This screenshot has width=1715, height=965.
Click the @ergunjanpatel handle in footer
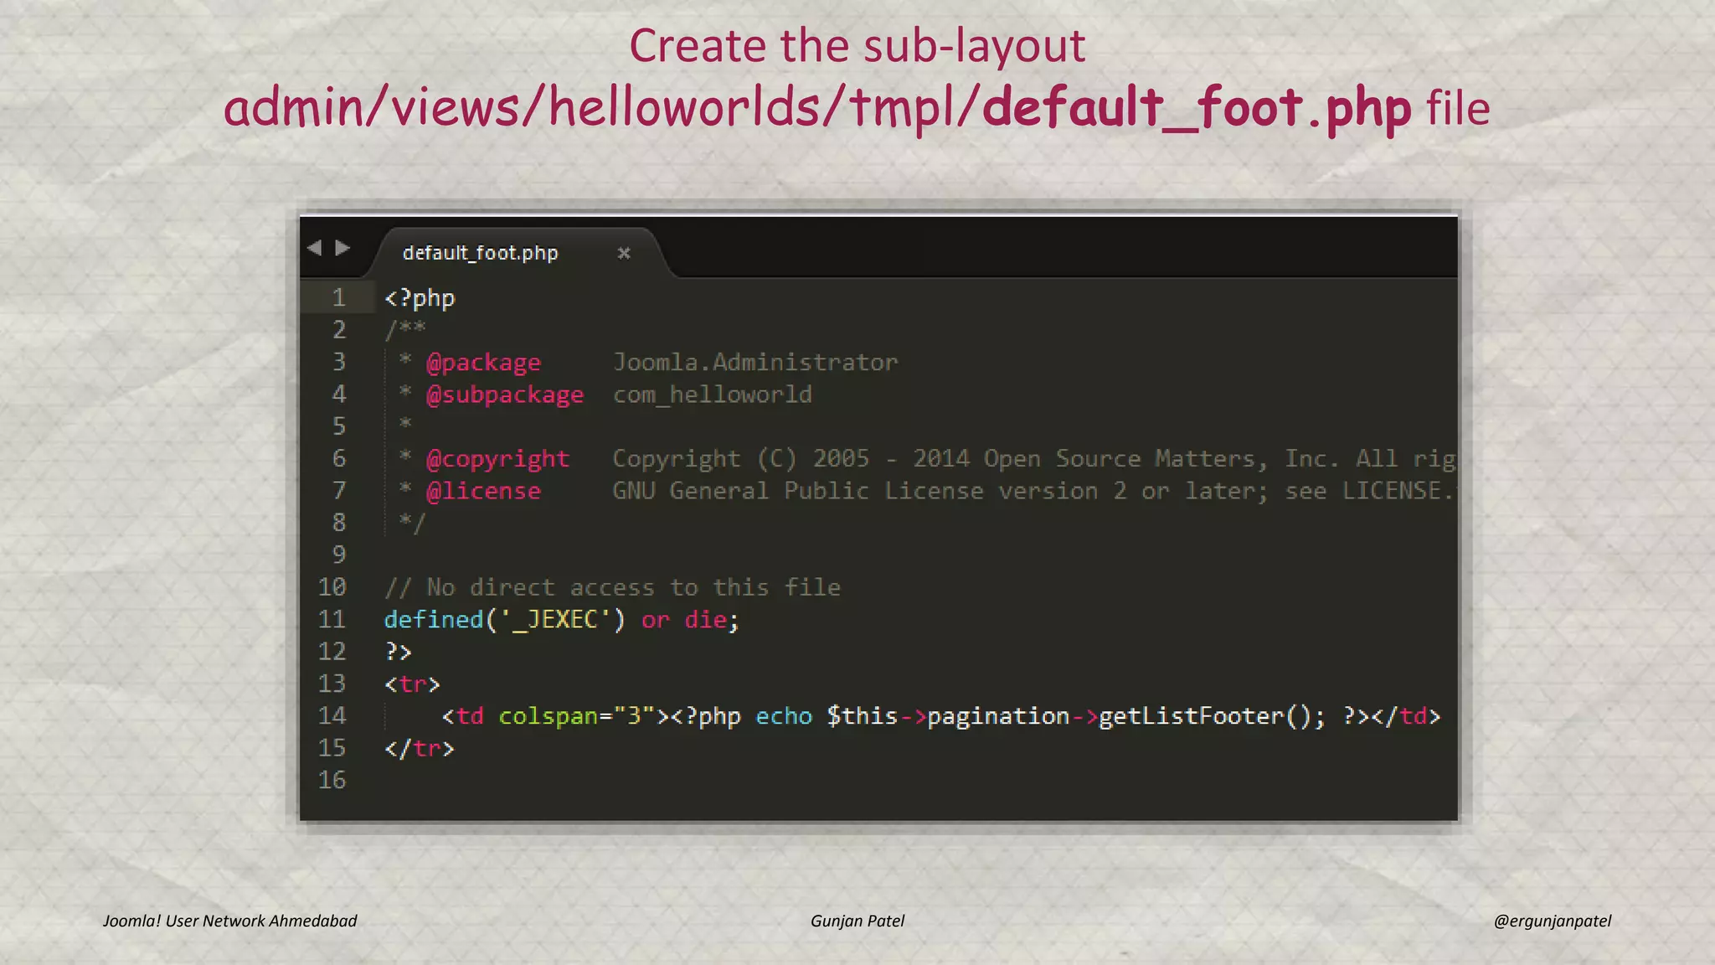point(1552,921)
